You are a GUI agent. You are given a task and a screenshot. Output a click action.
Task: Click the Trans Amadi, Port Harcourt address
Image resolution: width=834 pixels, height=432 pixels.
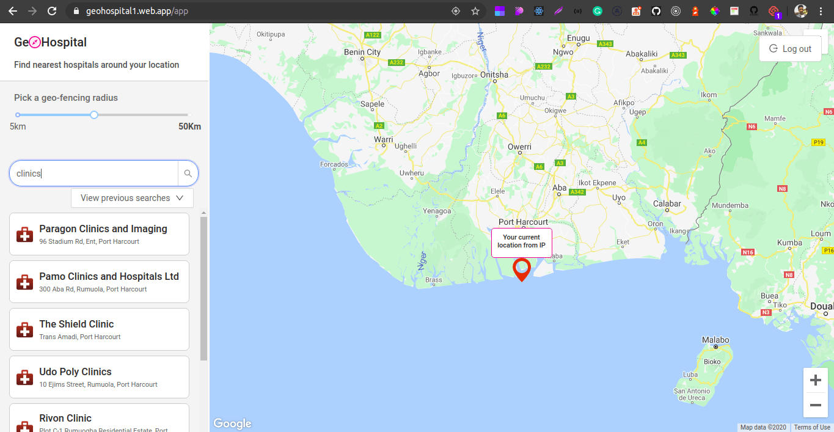point(80,337)
